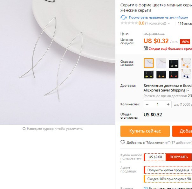This screenshot has height=189, width=192.
Task: Increase quantity with the plus button
Action: (x=168, y=104)
